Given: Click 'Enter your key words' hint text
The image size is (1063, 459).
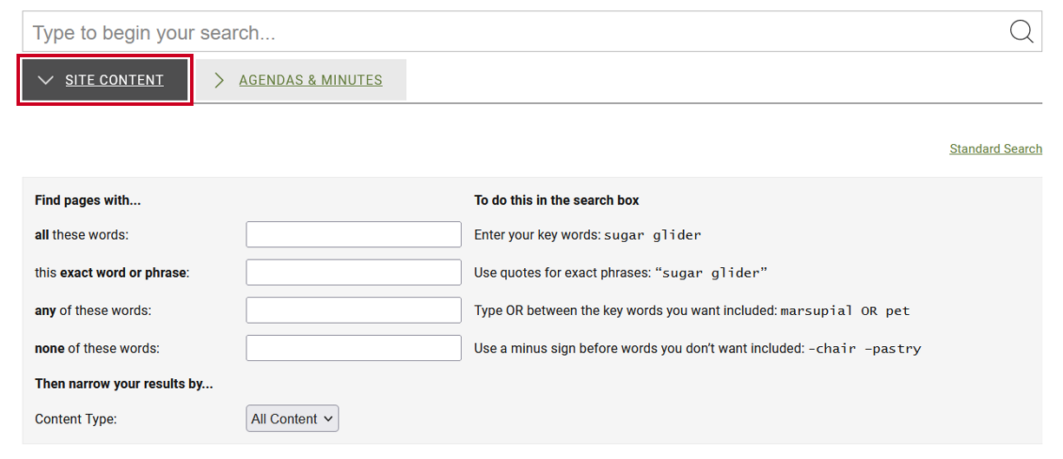Looking at the screenshot, I should click(587, 235).
